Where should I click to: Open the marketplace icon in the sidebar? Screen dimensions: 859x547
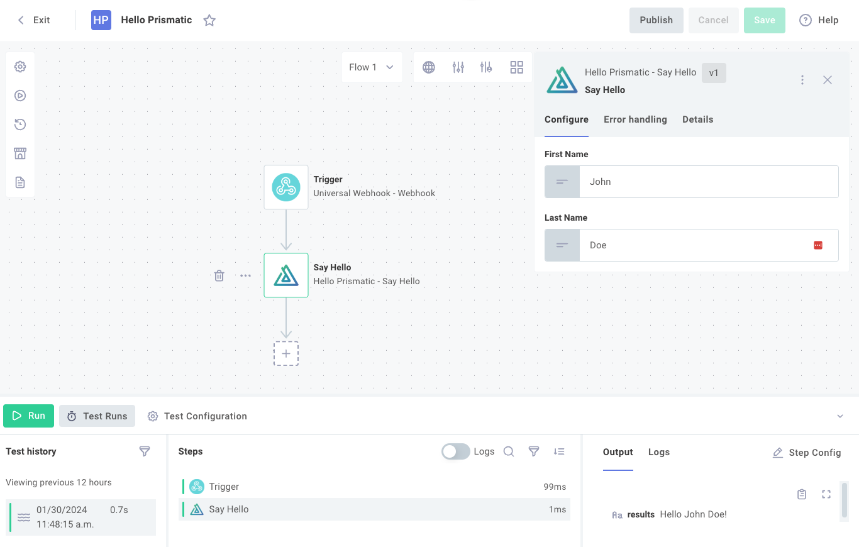[x=20, y=153]
